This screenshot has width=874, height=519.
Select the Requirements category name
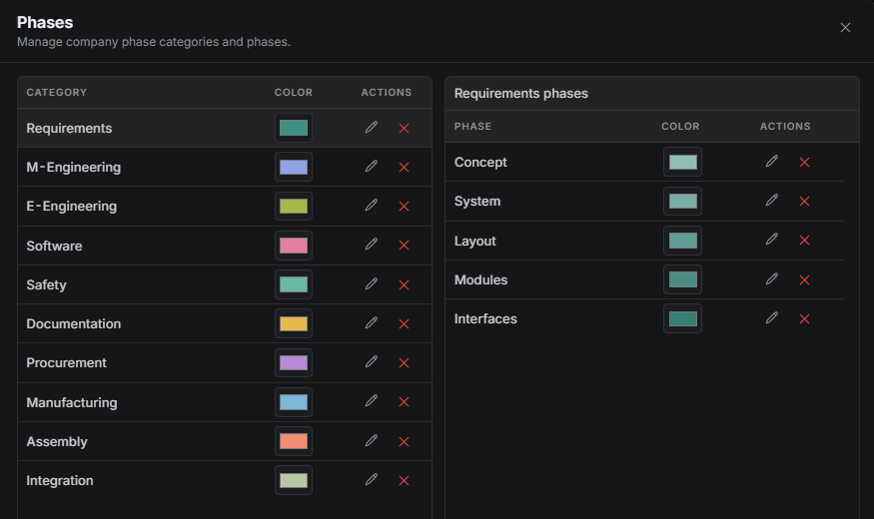click(x=69, y=128)
